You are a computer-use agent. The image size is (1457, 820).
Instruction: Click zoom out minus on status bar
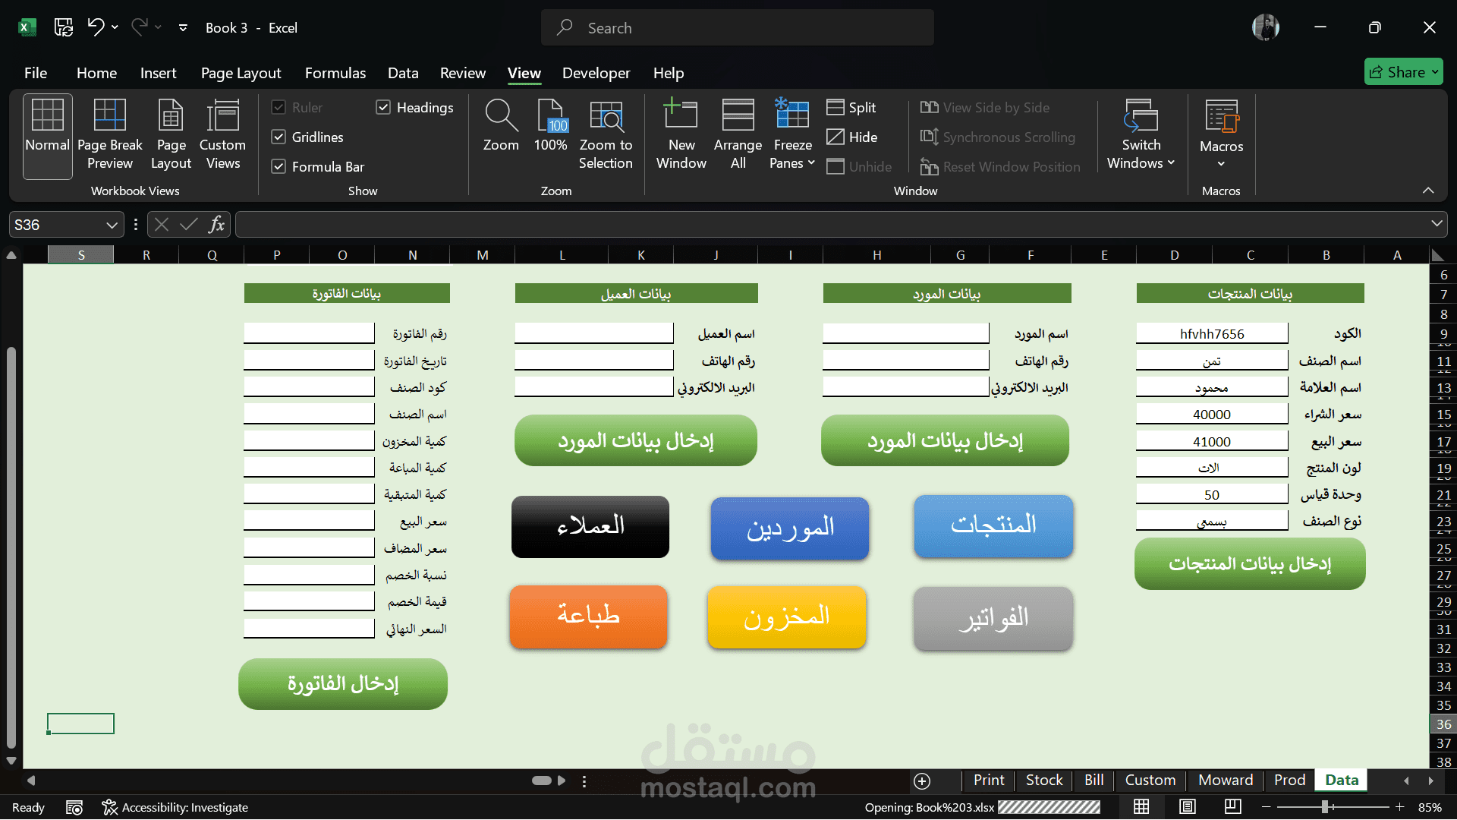tap(1267, 806)
